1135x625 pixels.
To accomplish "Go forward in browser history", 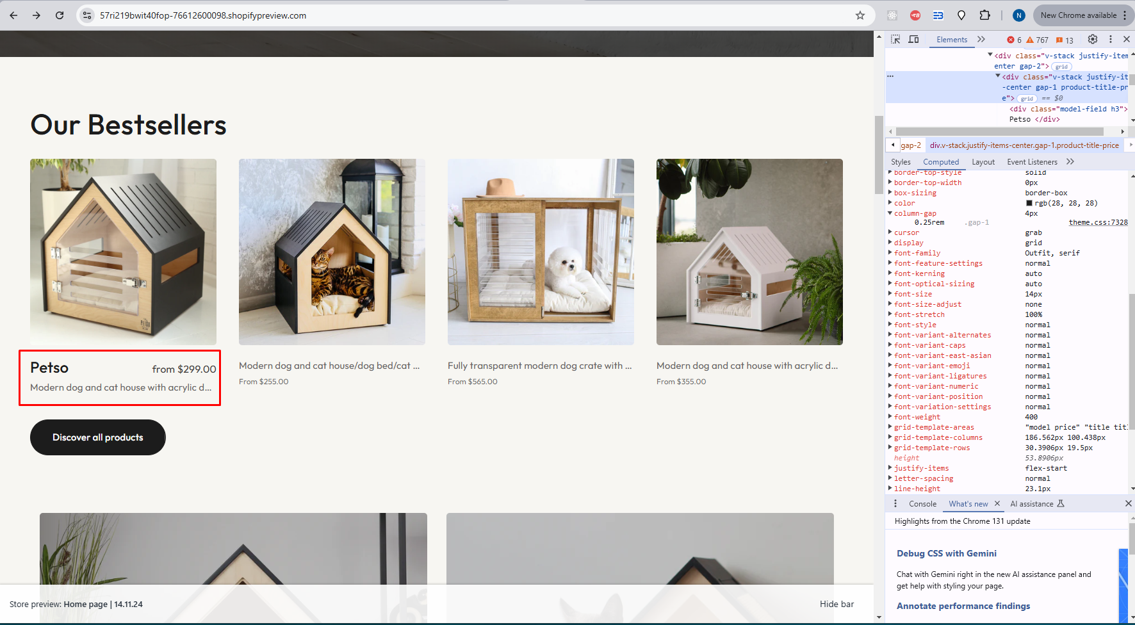I will (x=37, y=15).
